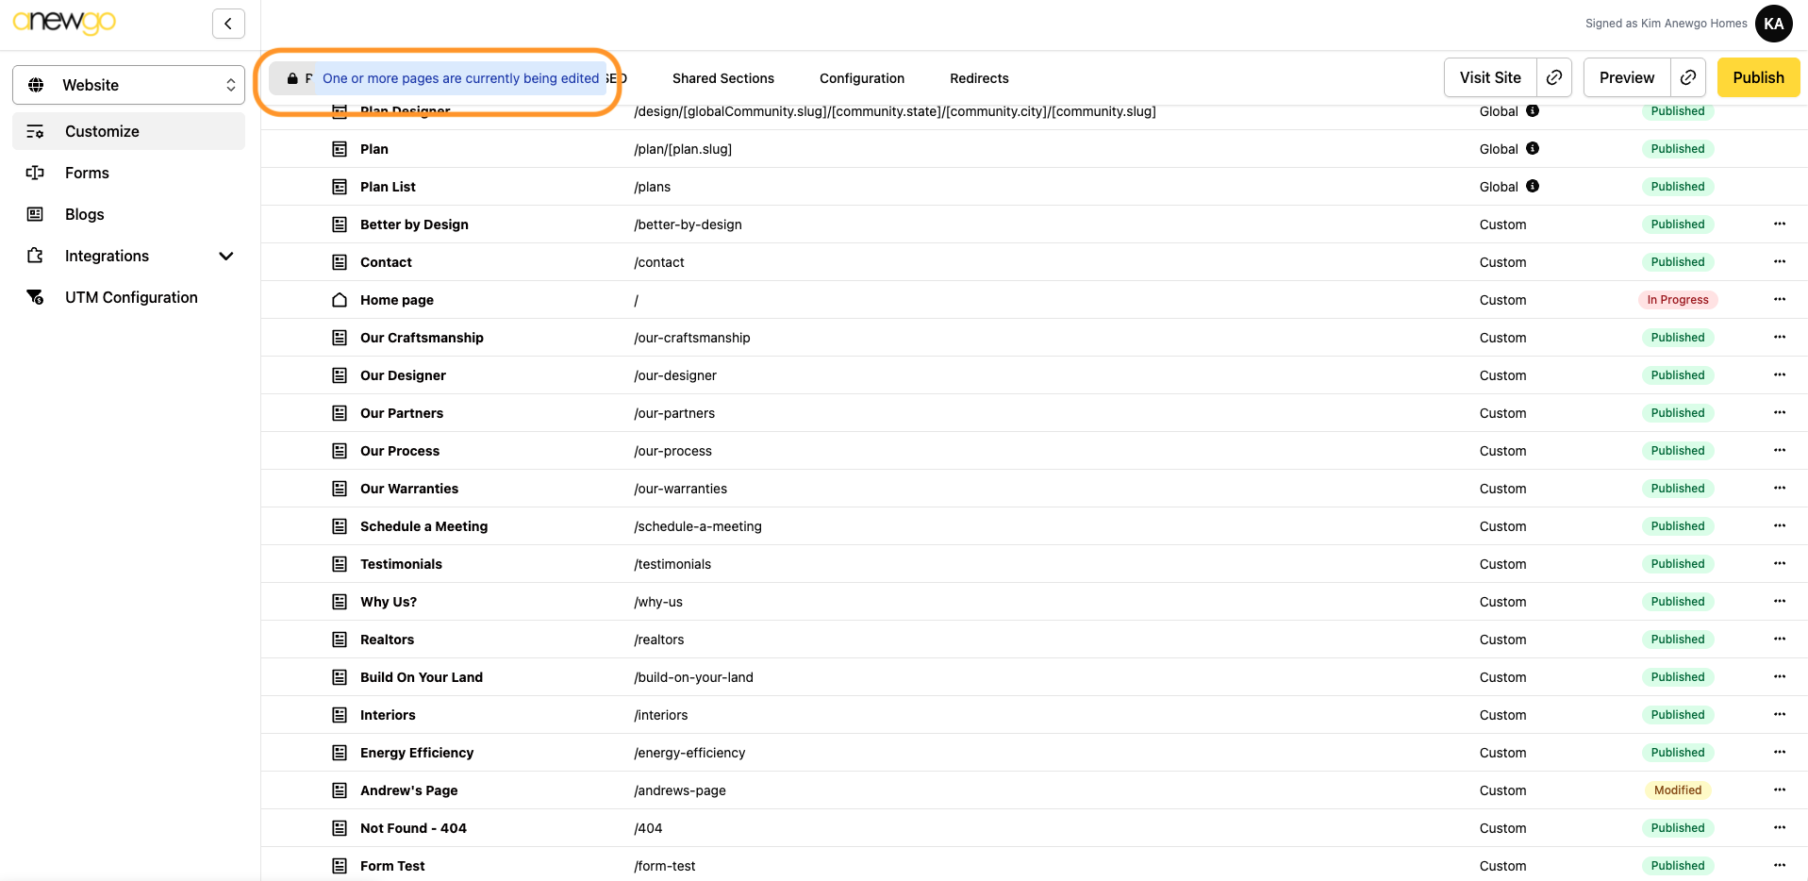
Task: Go to the Configuration tab
Action: (x=861, y=78)
